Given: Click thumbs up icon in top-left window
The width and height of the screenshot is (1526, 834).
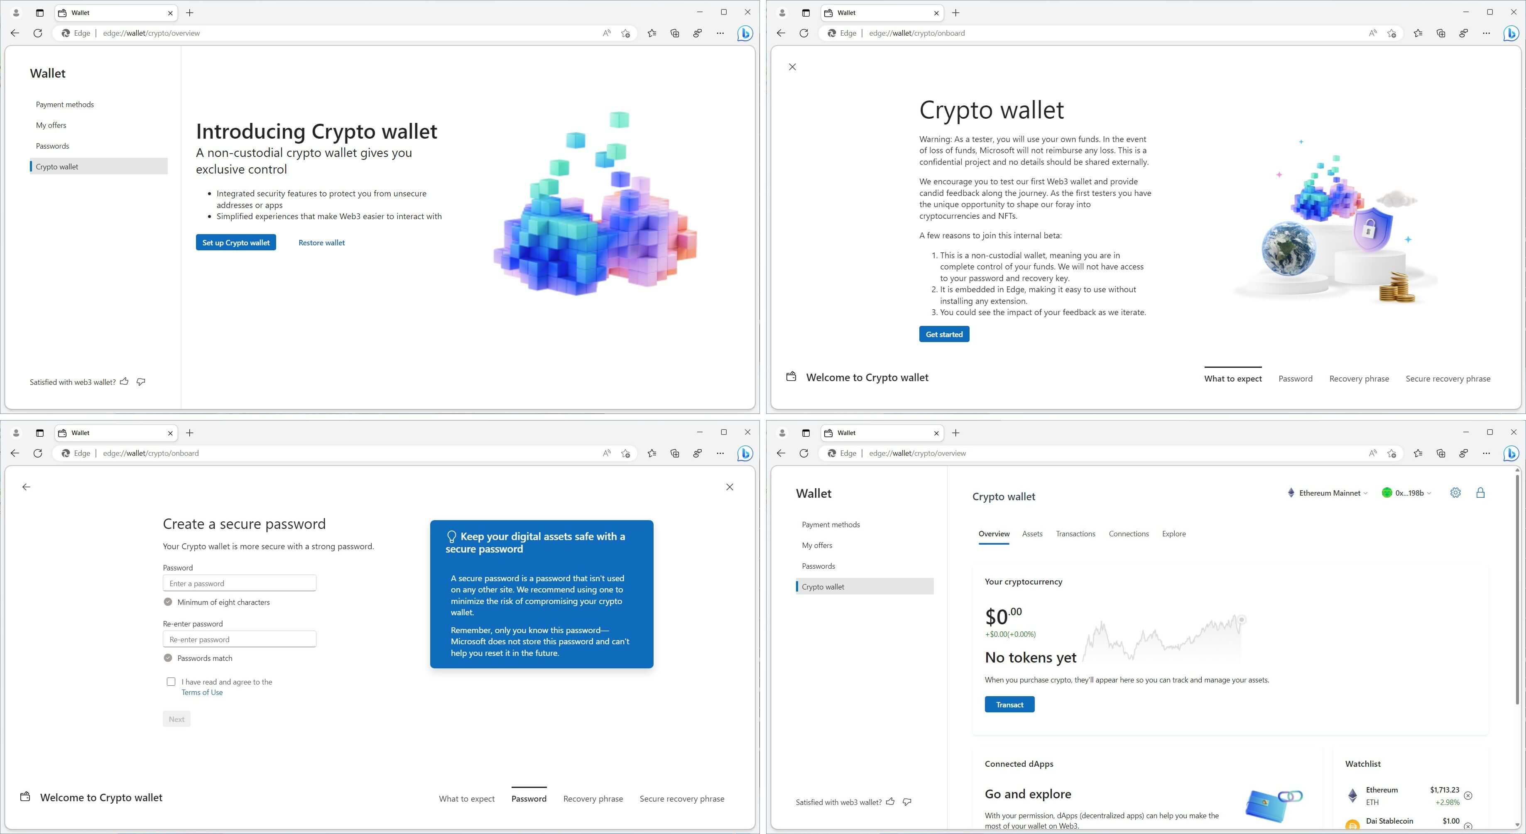Looking at the screenshot, I should (x=125, y=382).
